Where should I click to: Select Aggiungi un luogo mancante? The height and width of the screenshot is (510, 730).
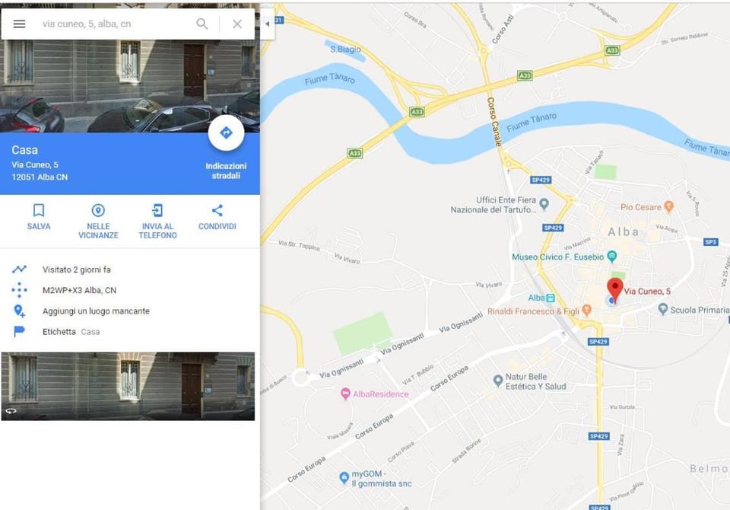pyautogui.click(x=96, y=311)
